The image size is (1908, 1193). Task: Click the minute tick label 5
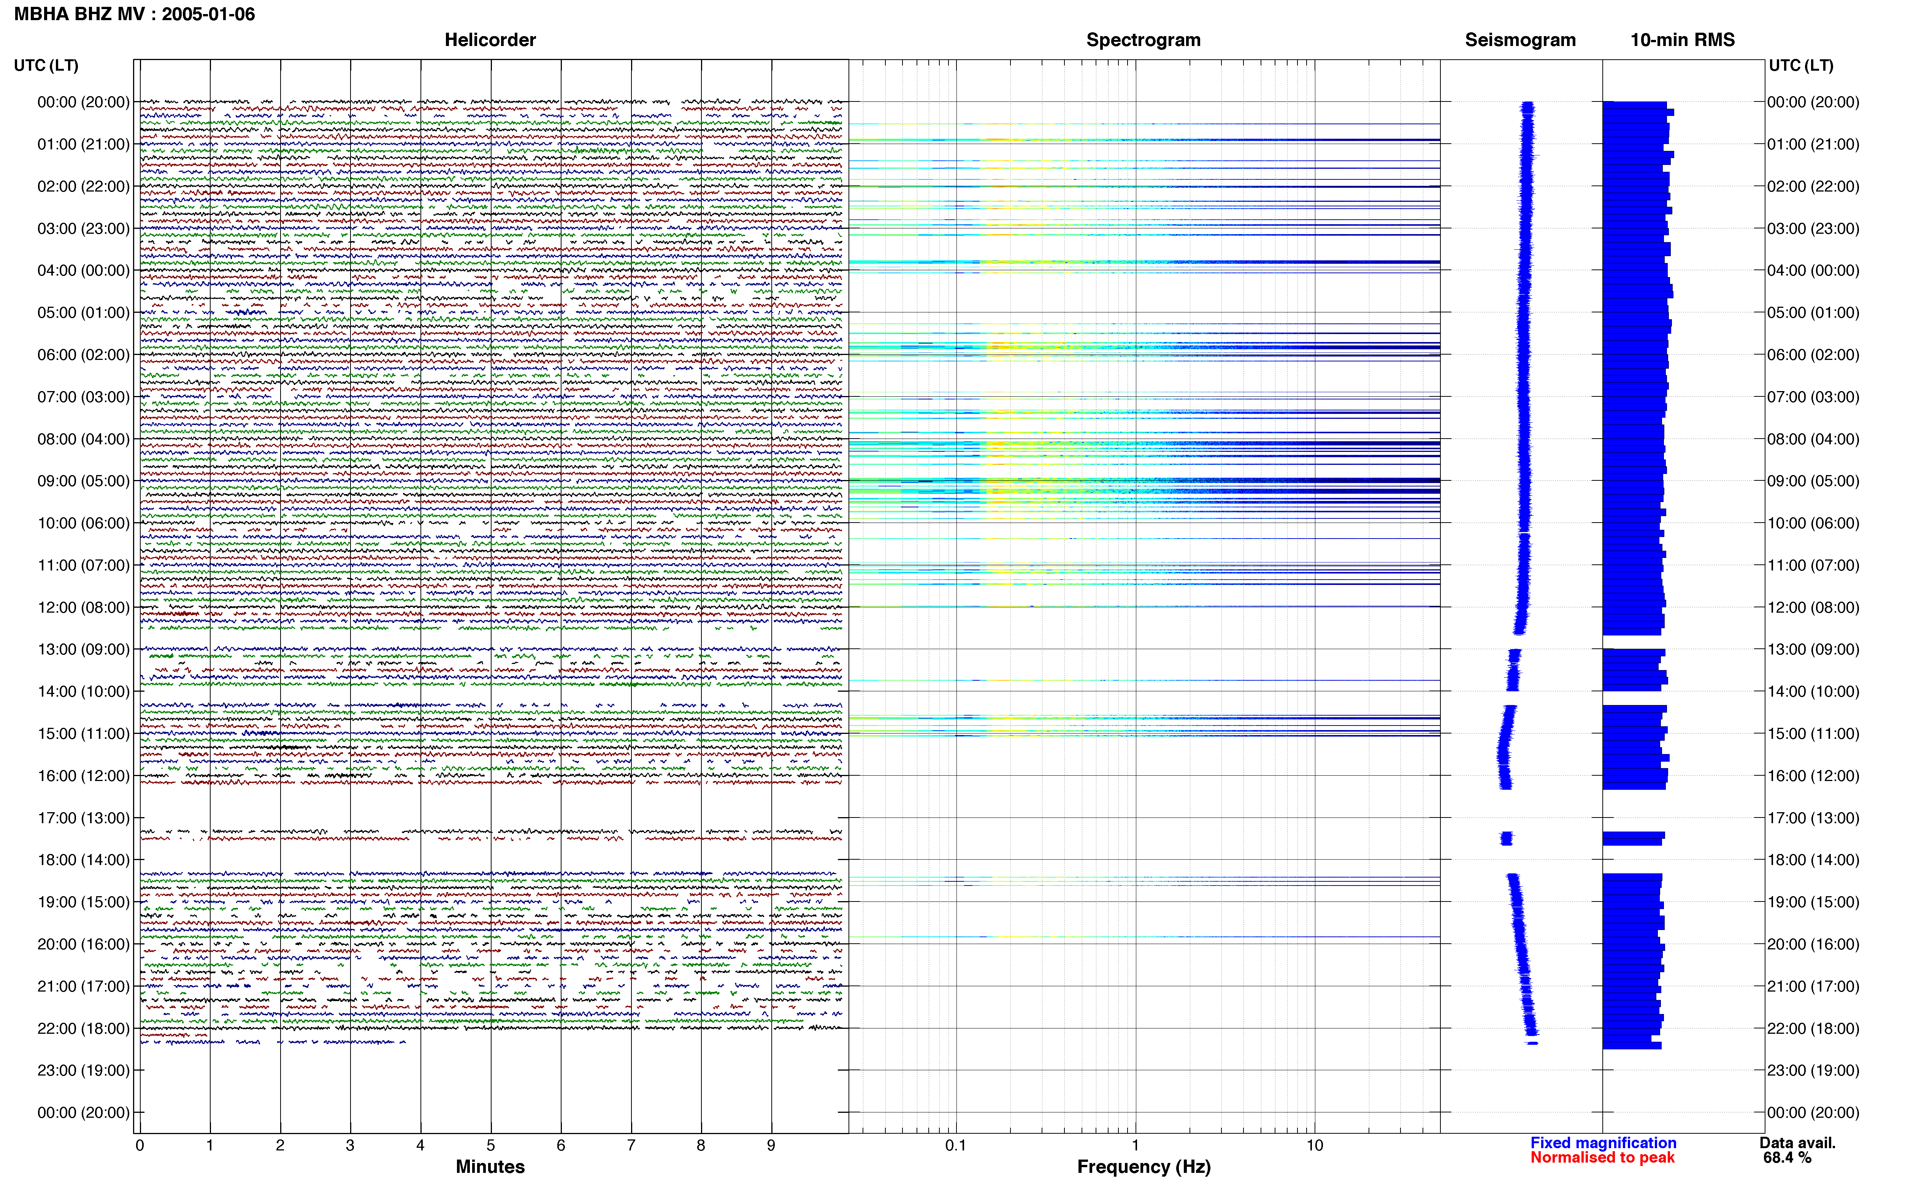tap(491, 1145)
